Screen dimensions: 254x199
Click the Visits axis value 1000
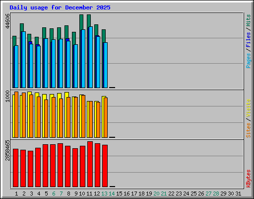coord(7,96)
